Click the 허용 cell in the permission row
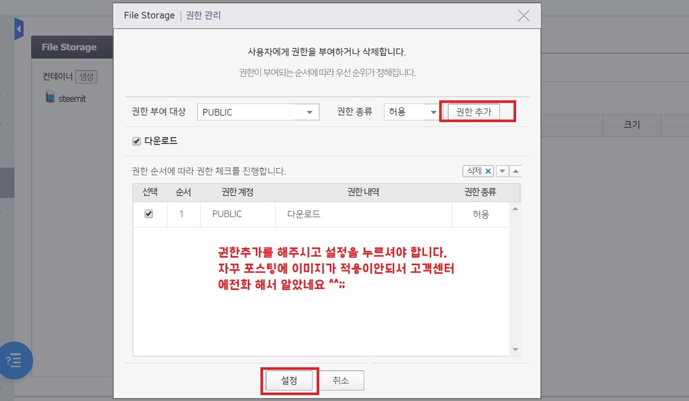 coord(481,214)
